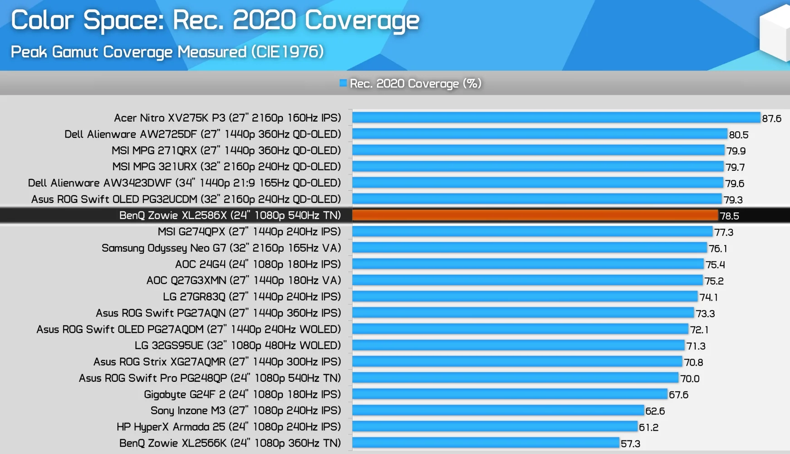Click the 80.5 value
The height and width of the screenshot is (454, 790).
(739, 135)
